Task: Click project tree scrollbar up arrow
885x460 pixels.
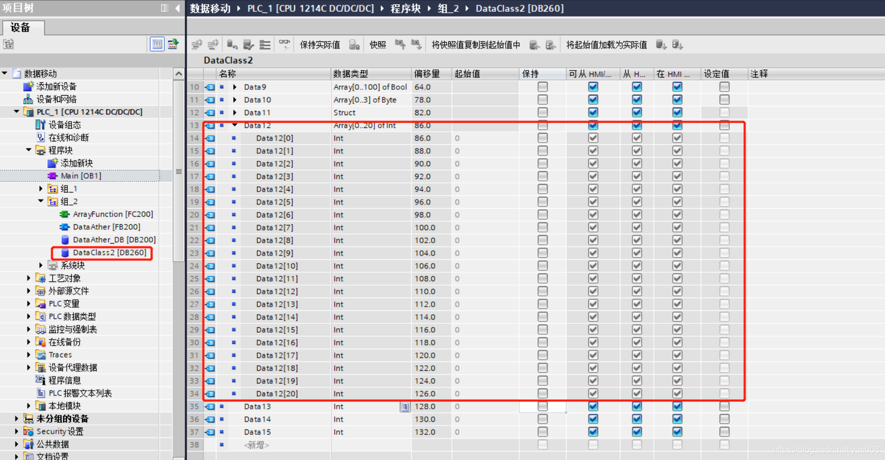Action: [178, 73]
